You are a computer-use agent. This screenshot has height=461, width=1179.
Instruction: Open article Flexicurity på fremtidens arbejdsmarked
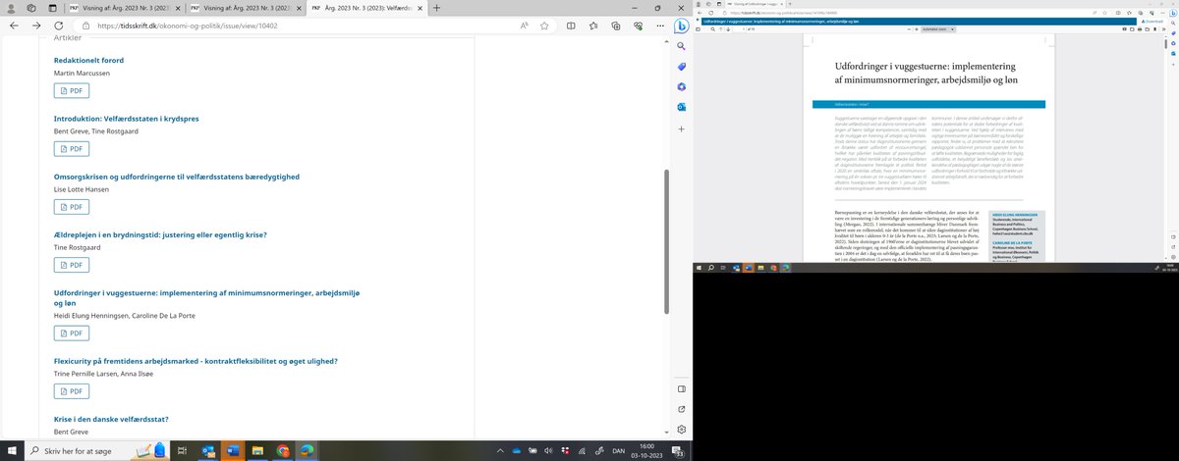196,361
